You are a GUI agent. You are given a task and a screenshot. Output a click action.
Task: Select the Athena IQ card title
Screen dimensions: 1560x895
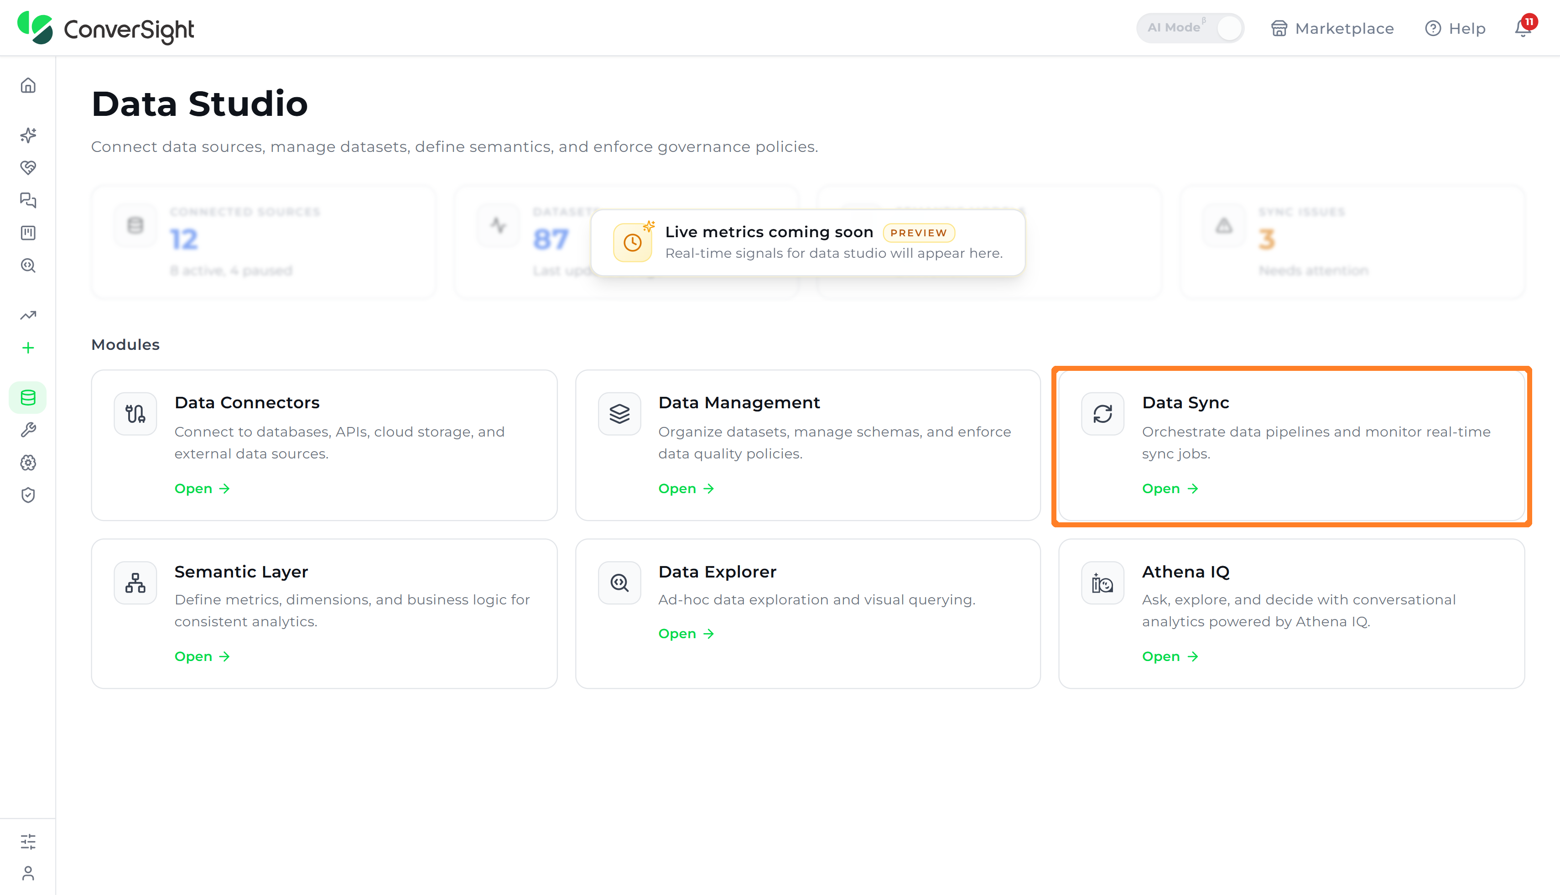(1186, 572)
